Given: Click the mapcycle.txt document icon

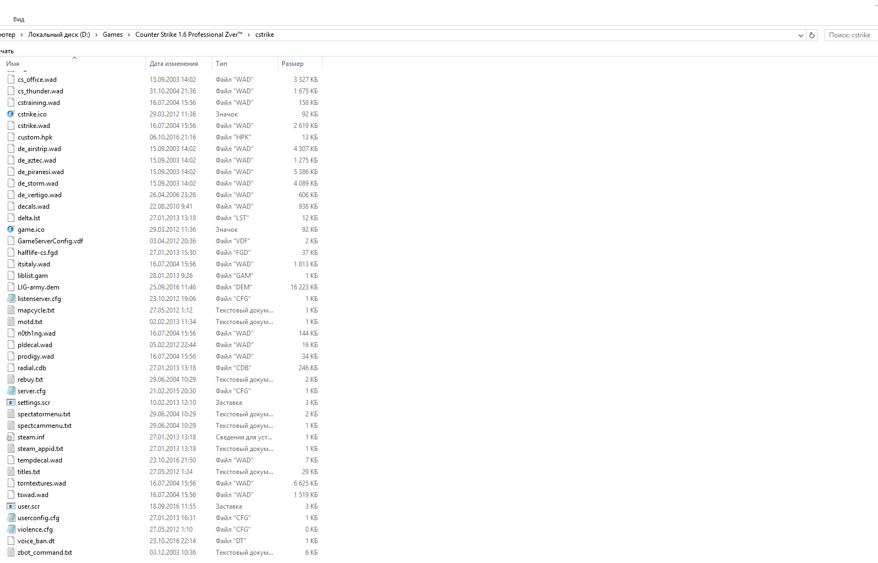Looking at the screenshot, I should pos(10,310).
